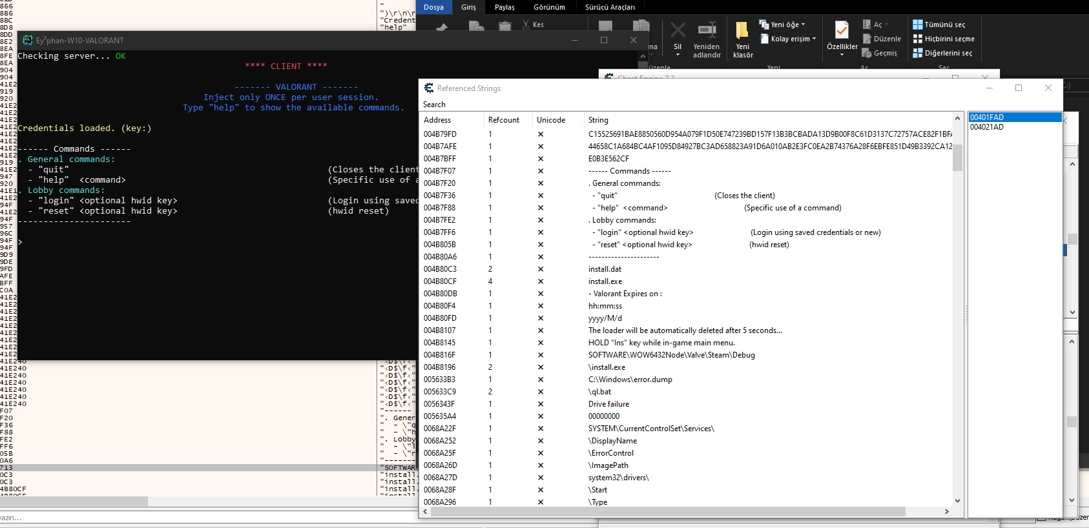Maximize the Referenced Strings window

1019,88
